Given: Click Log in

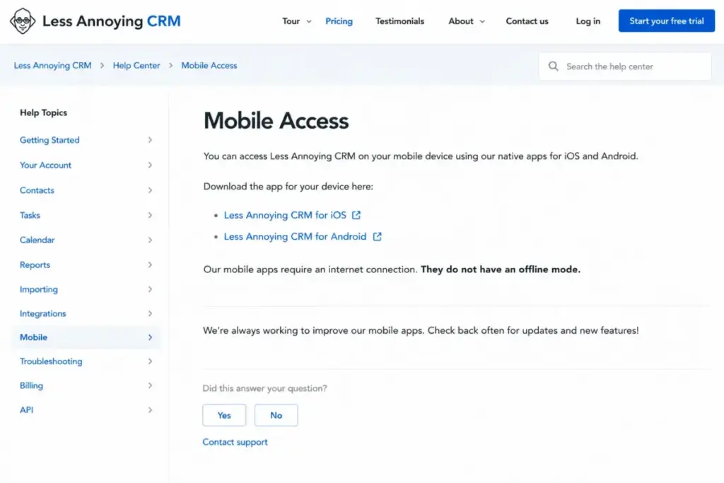Looking at the screenshot, I should (x=588, y=21).
